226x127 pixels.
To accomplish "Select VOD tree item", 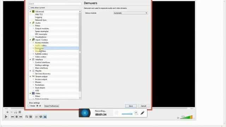I will point(37,91).
